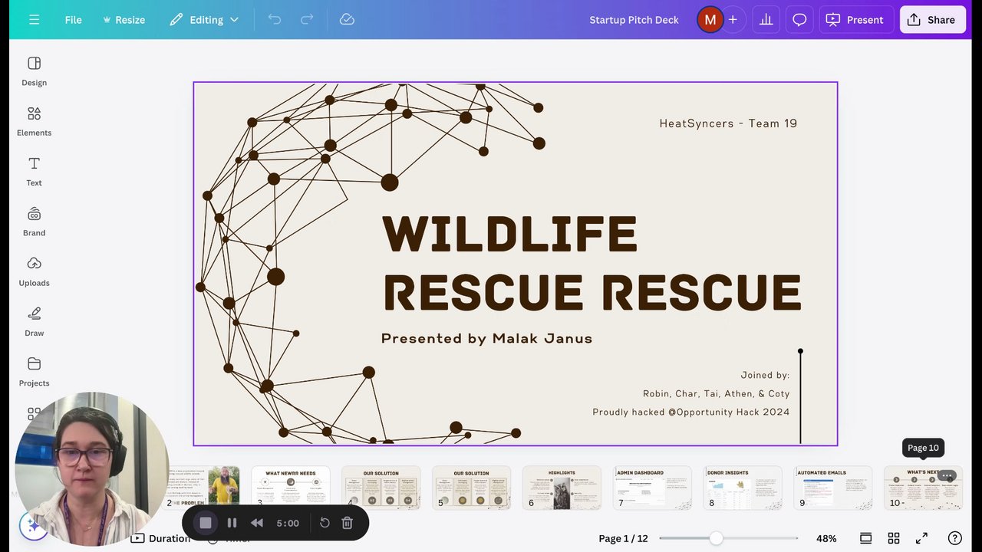Open the Elements panel

coord(34,121)
